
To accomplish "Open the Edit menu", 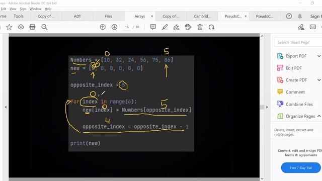I will (3, 9).
